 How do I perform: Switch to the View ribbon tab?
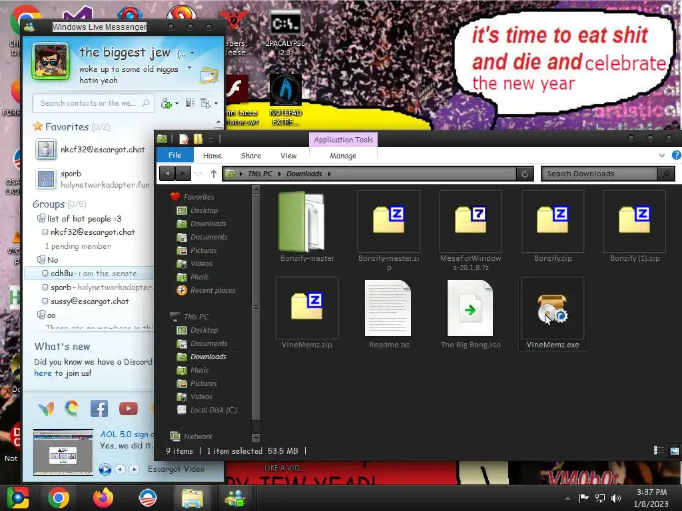pyautogui.click(x=288, y=156)
